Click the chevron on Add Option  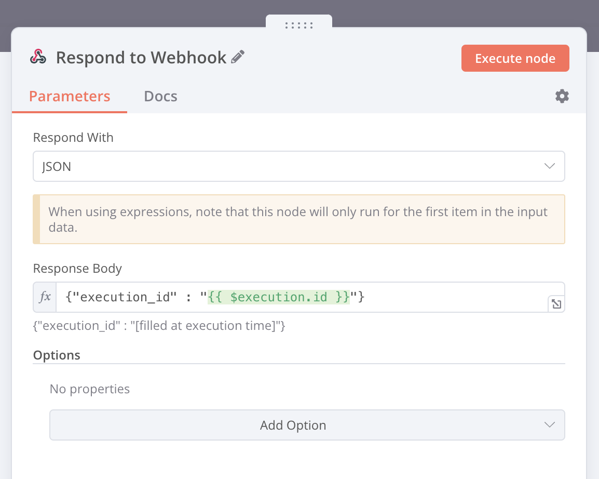(549, 425)
